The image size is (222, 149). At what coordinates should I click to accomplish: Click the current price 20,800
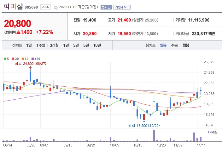[x=17, y=23]
